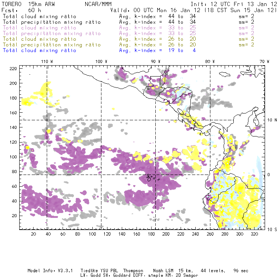This screenshot has width=279, height=279.
Task: Click y-axis tick label '200'
Action: pos(13,83)
